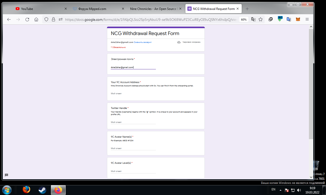The image size is (326, 195).
Task: Close the NCG Withdrawal Request Form tab
Action: click(x=238, y=9)
